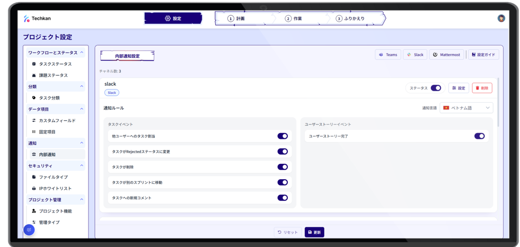Click the IPホワイトリスト lock icon

(34, 188)
